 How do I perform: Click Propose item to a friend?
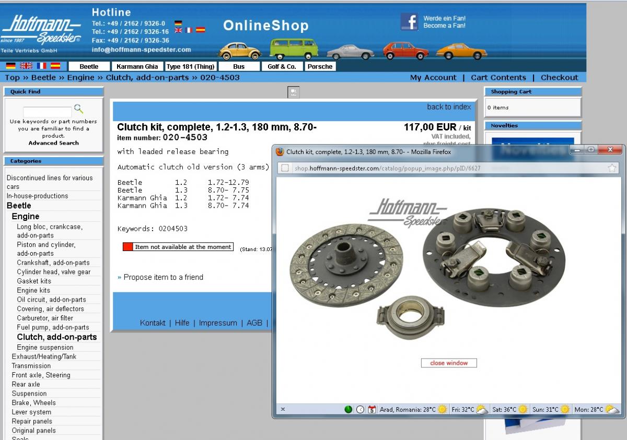pos(164,277)
